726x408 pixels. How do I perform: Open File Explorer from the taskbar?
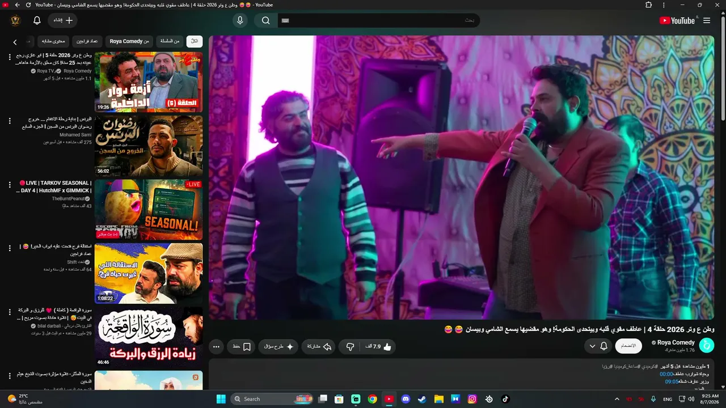pyautogui.click(x=438, y=399)
